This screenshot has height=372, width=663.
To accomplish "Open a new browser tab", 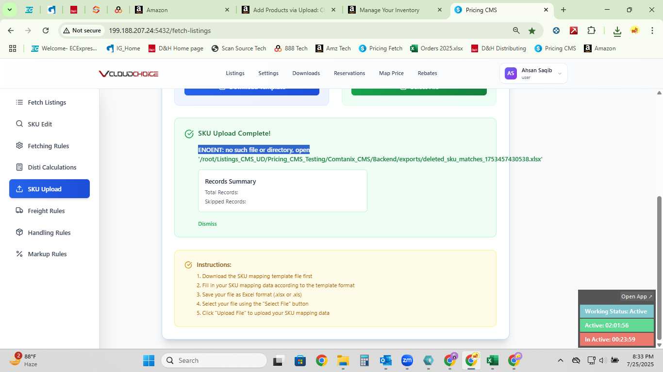I will tap(564, 10).
